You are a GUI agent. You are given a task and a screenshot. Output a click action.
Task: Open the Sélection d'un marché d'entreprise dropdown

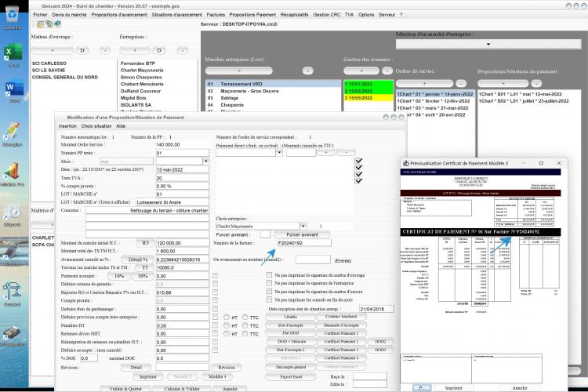[488, 44]
